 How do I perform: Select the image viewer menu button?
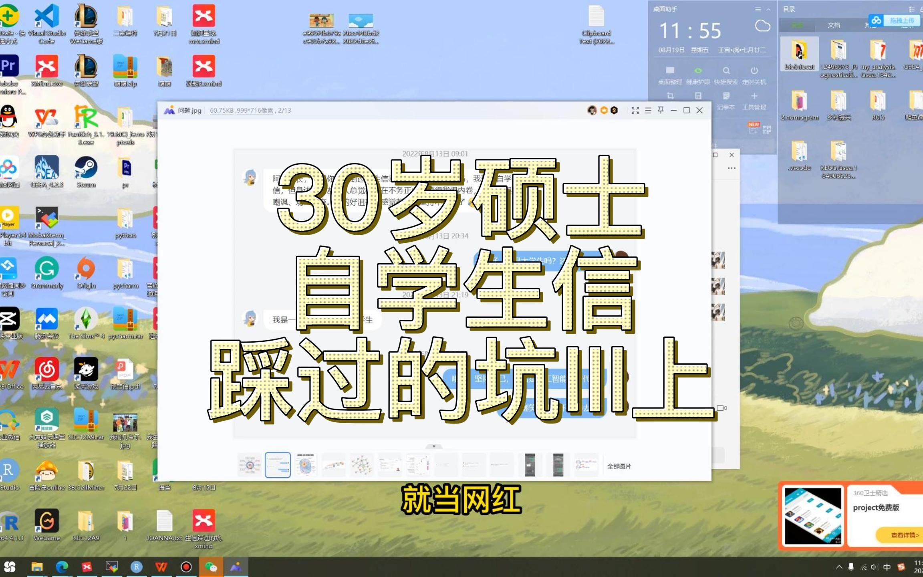coord(649,111)
